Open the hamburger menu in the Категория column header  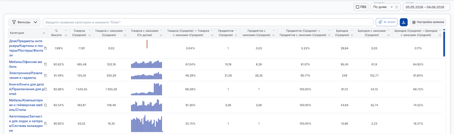tap(44, 33)
